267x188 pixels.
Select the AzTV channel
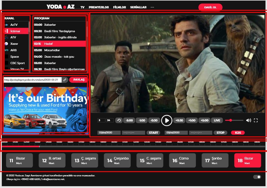pyautogui.click(x=16, y=25)
